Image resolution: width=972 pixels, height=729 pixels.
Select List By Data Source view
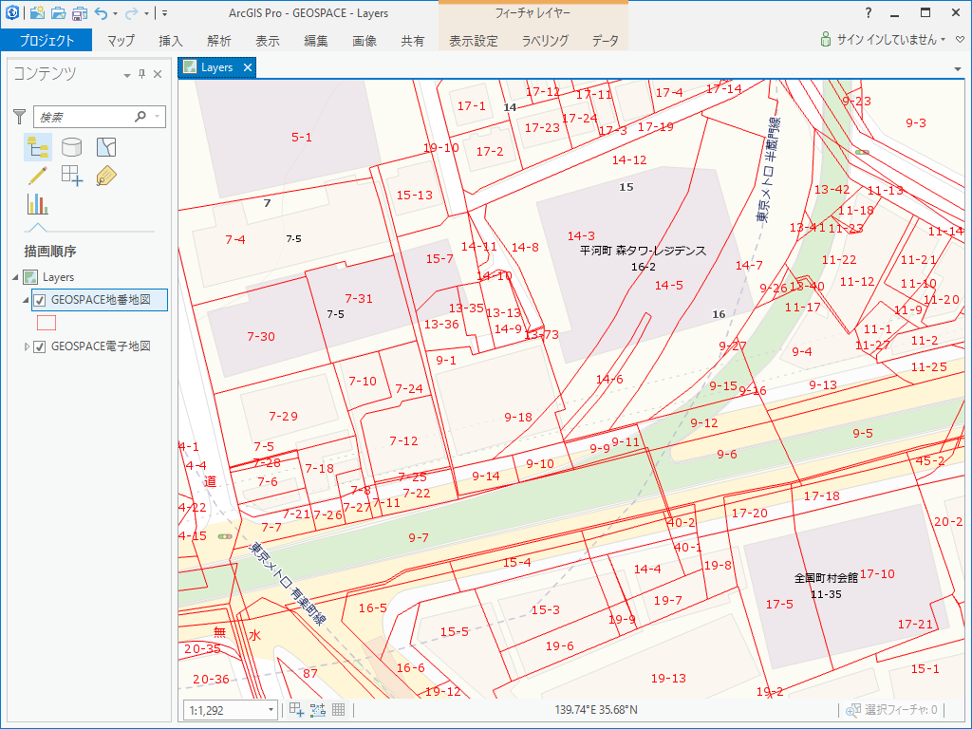click(x=72, y=147)
